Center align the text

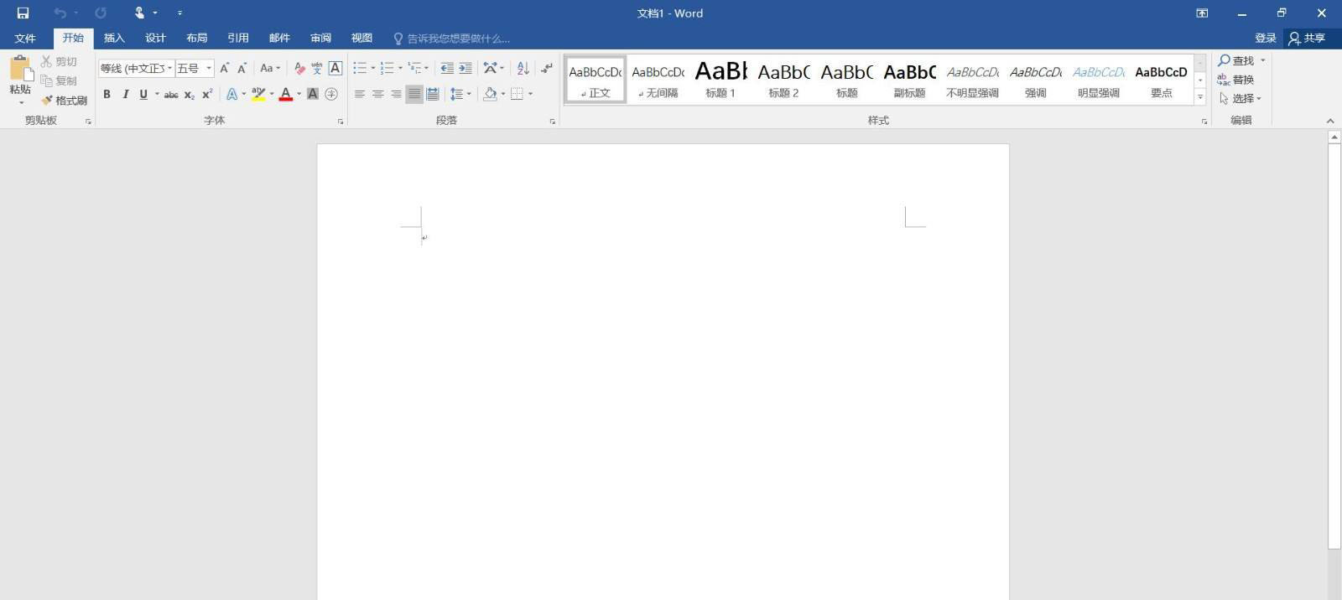(378, 94)
